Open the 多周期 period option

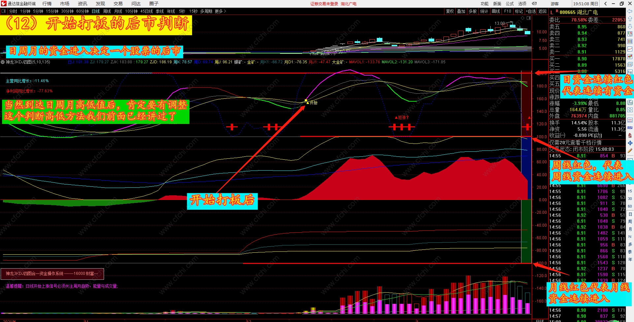point(206,11)
